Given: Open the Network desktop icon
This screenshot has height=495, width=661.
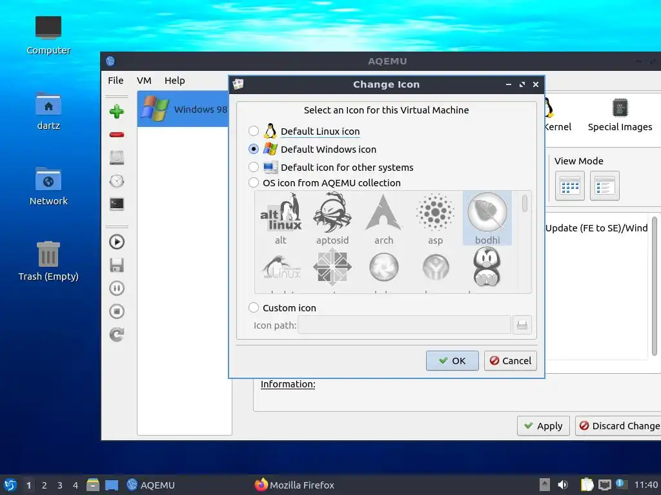Looking at the screenshot, I should click(x=48, y=186).
